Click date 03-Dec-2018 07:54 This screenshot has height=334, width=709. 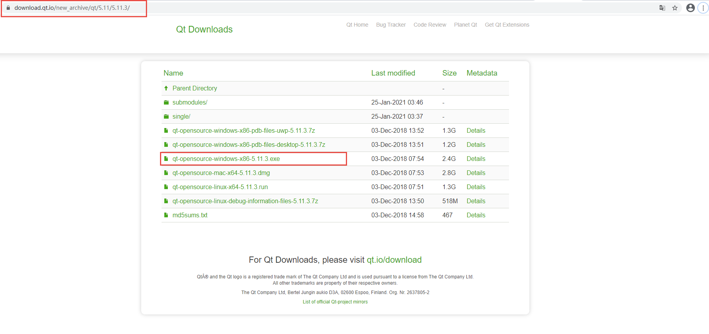tap(398, 159)
